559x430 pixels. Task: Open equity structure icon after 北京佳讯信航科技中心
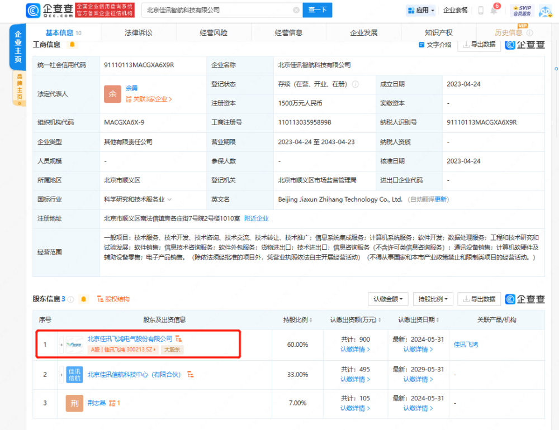[x=191, y=374]
